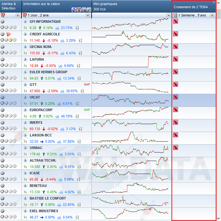Open the wrench settings icon in the header
This screenshot has width=221, height=221.
[x=89, y=10]
